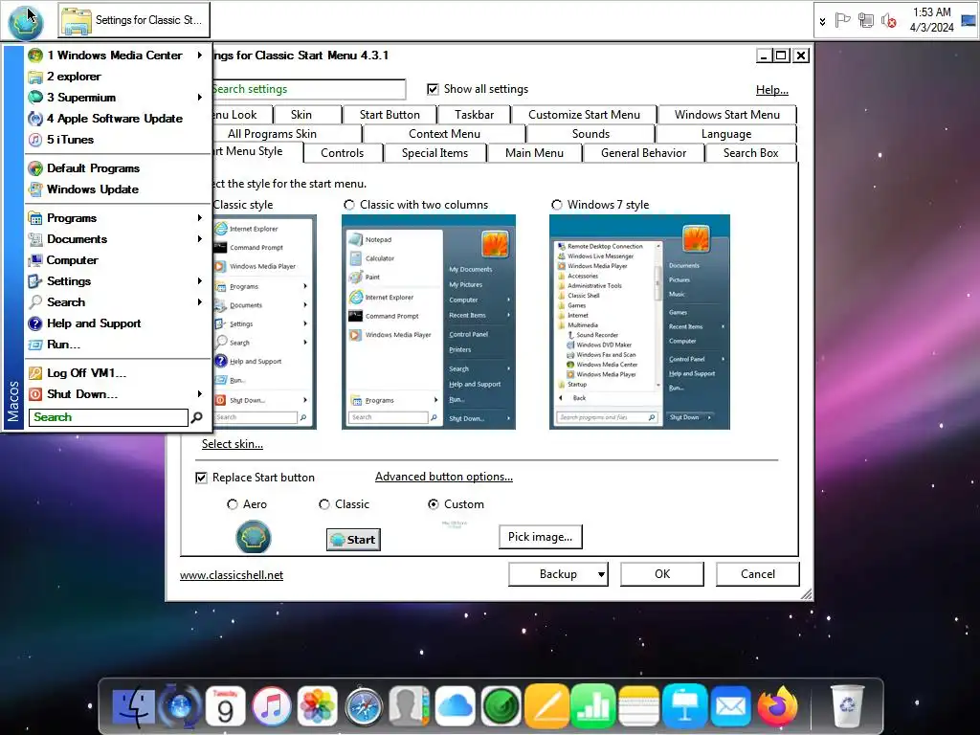
Task: Select Classic with two columns radio
Action: 349,205
